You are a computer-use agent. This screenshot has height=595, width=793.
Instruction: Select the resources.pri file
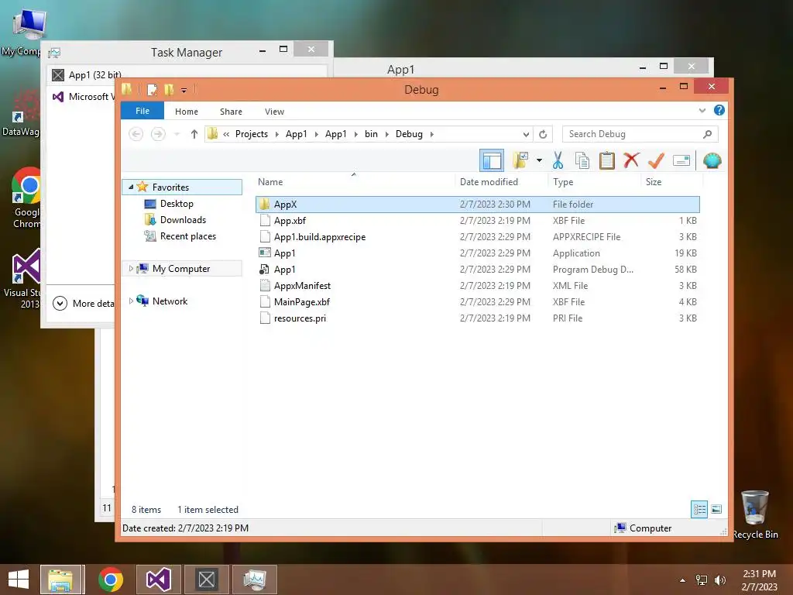coord(477,318)
